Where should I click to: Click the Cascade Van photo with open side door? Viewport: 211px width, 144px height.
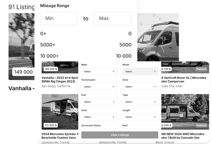185,112
